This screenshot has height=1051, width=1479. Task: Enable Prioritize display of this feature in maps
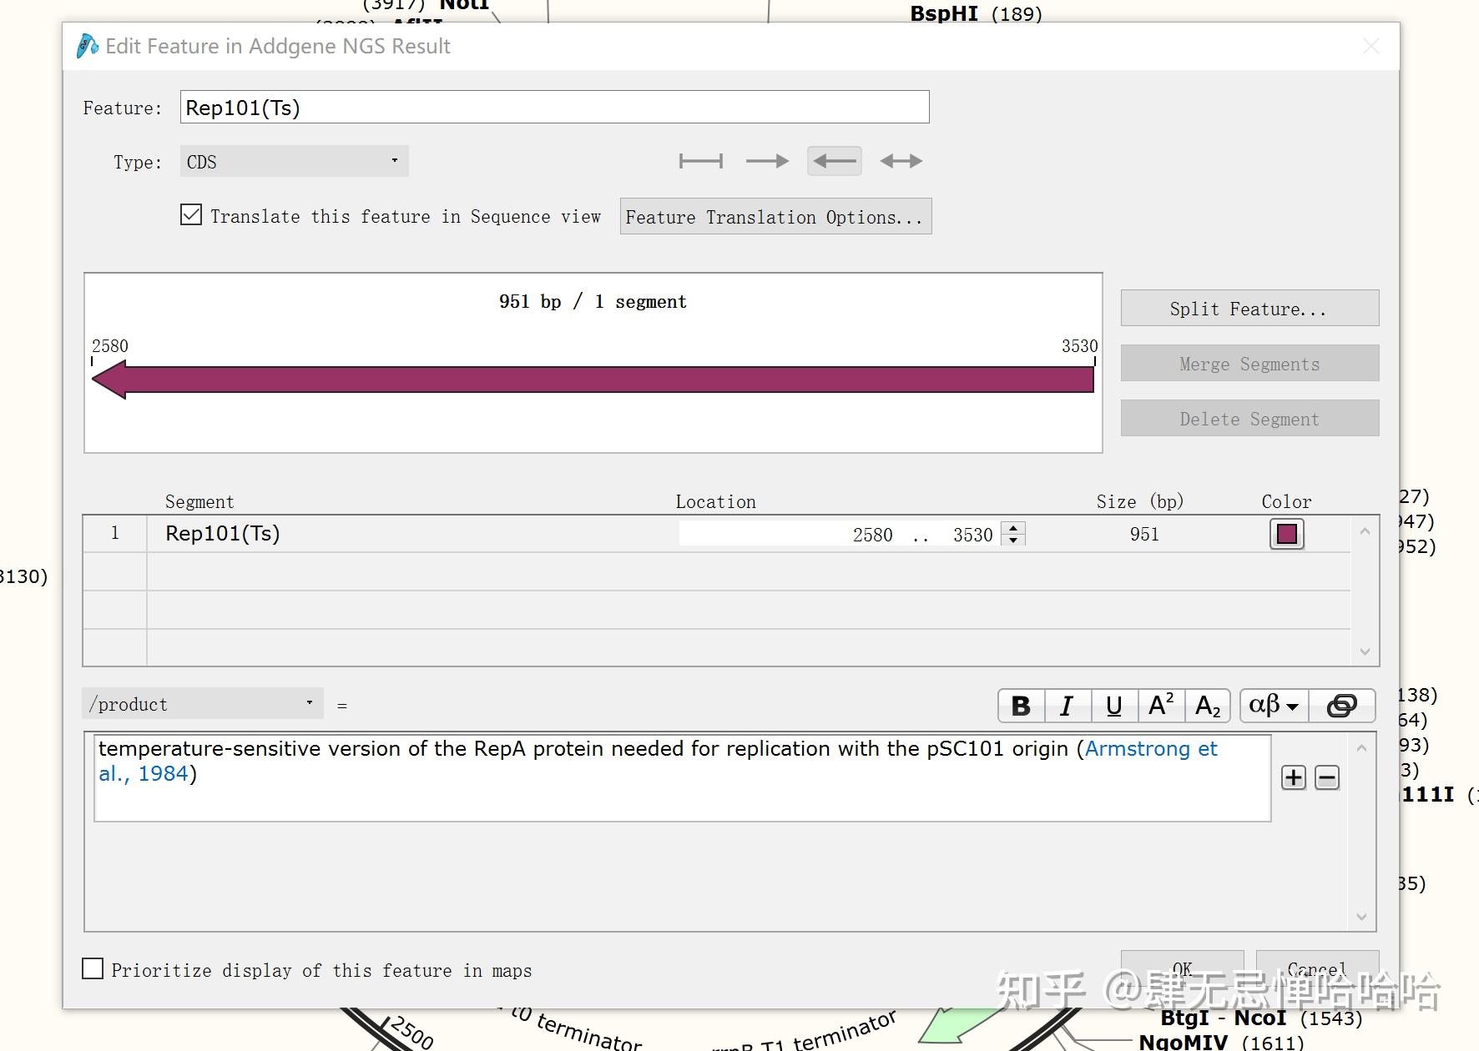point(93,968)
